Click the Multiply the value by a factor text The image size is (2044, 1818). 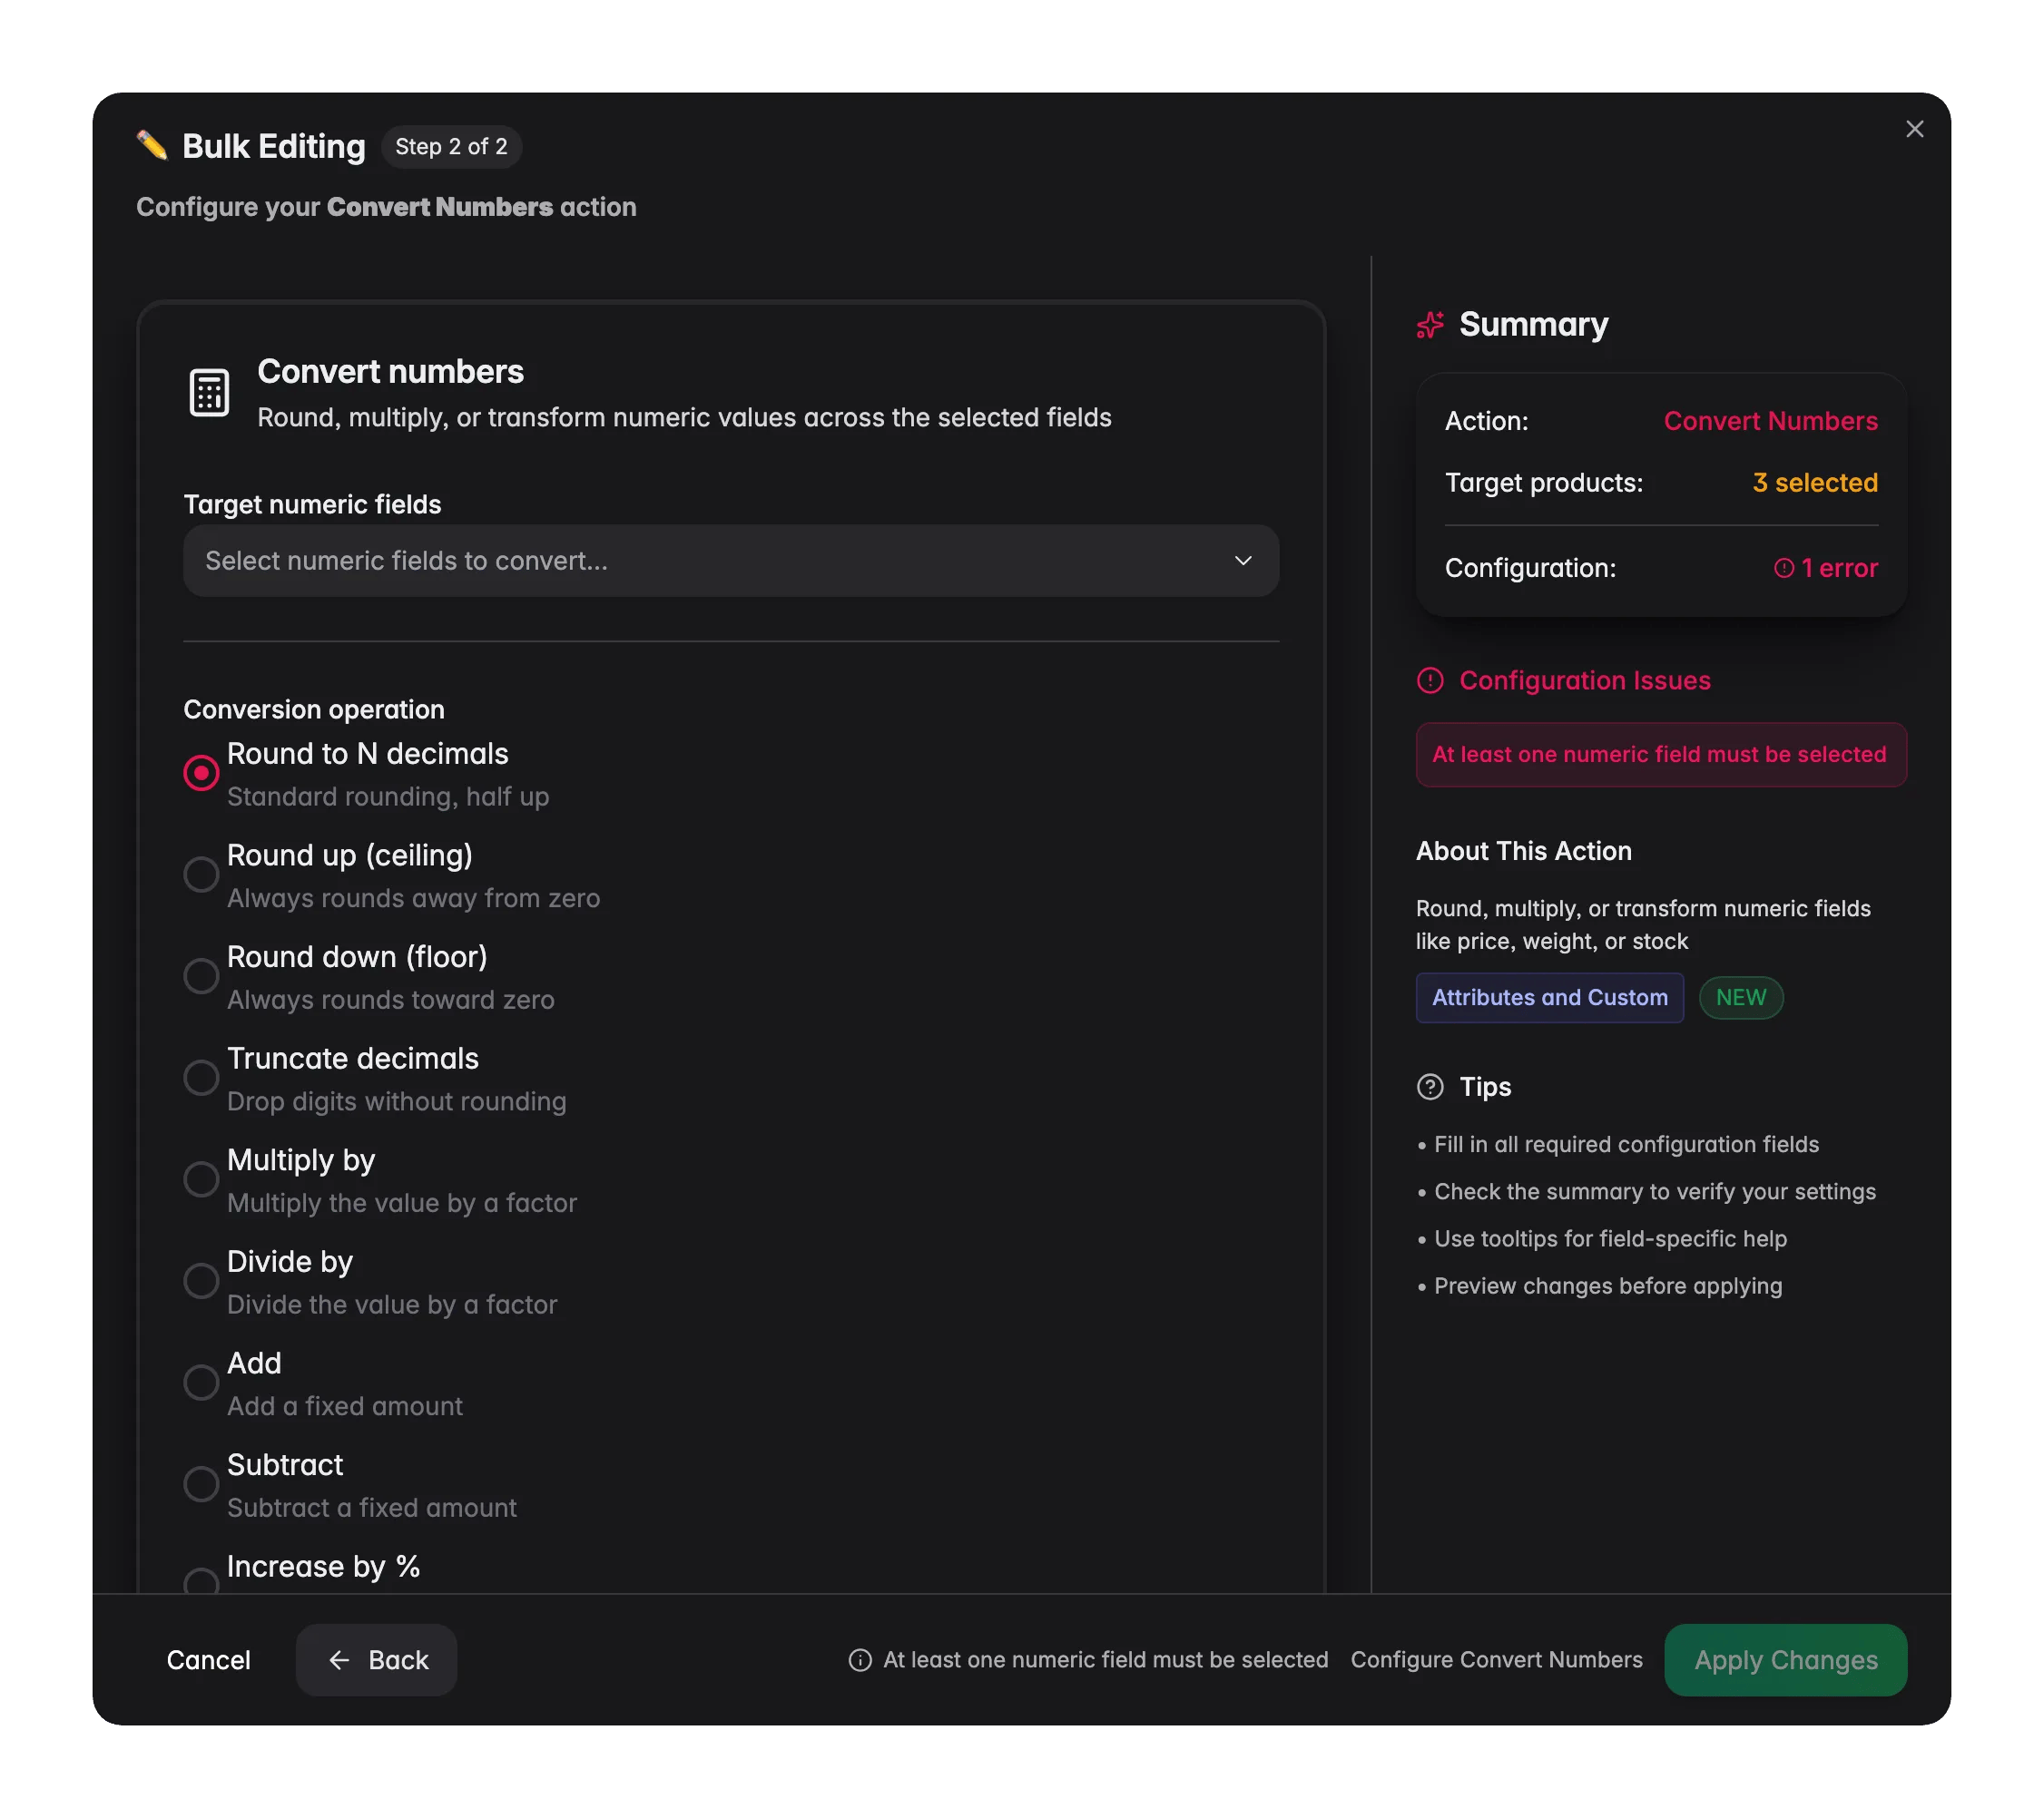(x=402, y=1203)
